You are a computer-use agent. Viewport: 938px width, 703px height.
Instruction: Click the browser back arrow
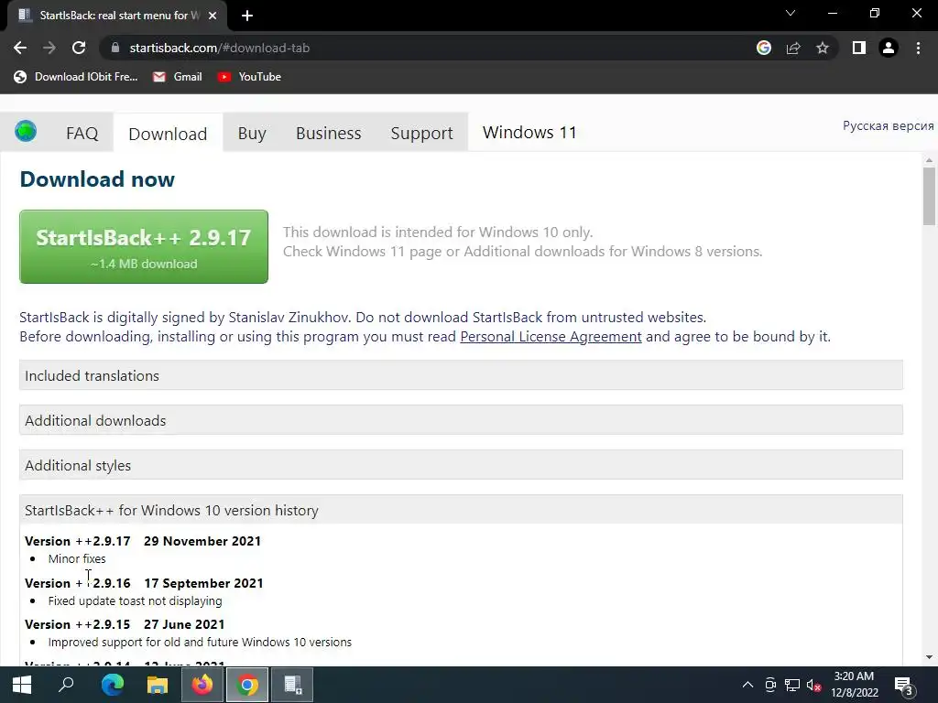pos(20,48)
